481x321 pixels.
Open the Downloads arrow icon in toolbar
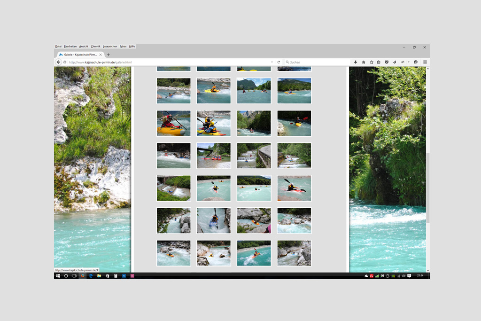[355, 62]
